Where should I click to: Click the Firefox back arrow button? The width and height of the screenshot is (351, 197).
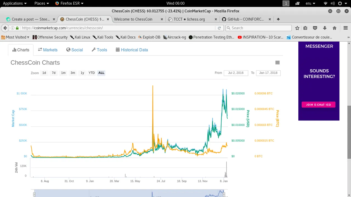(x=5, y=28)
